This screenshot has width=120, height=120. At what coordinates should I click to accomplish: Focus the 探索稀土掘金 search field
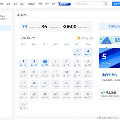point(89,4)
